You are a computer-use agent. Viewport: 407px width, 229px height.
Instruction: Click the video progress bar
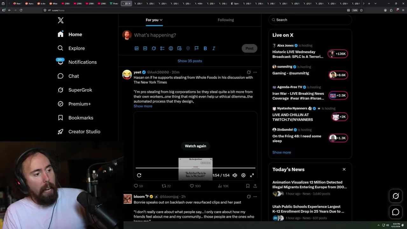pyautogui.click(x=196, y=168)
